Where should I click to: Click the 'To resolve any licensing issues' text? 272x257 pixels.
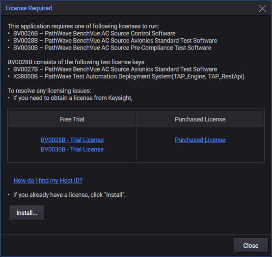[49, 91]
